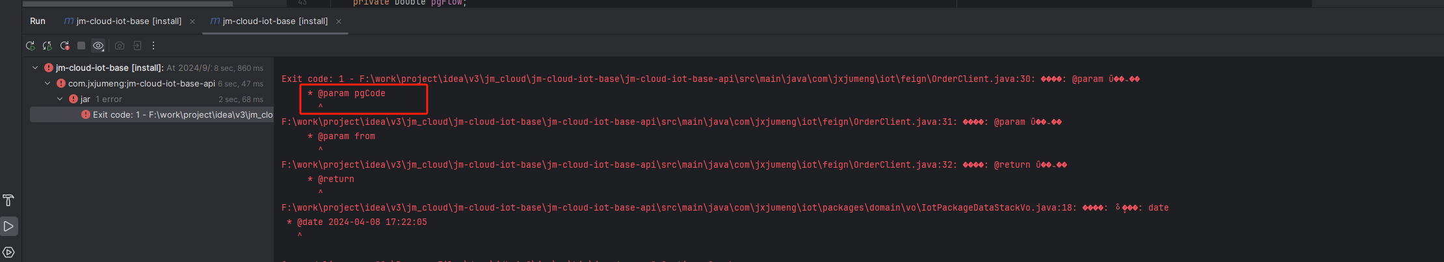Screen dimensions: 1444x262
Task: Click the exit/import arrow icon in toolbar
Action: 137,46
